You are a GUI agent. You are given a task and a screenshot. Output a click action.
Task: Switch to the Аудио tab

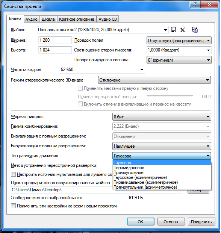[x=31, y=19]
